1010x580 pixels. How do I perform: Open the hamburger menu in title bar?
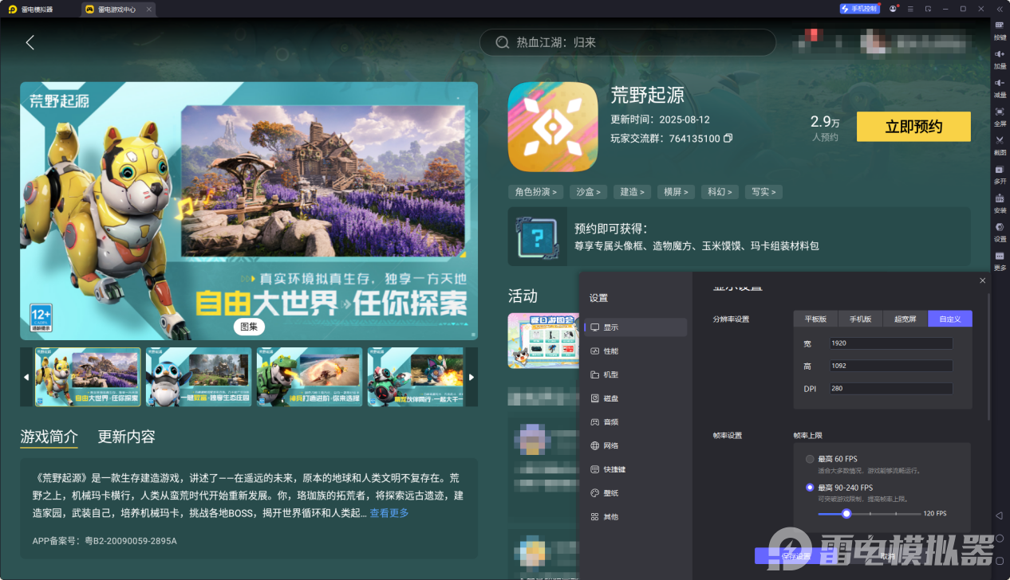point(910,9)
